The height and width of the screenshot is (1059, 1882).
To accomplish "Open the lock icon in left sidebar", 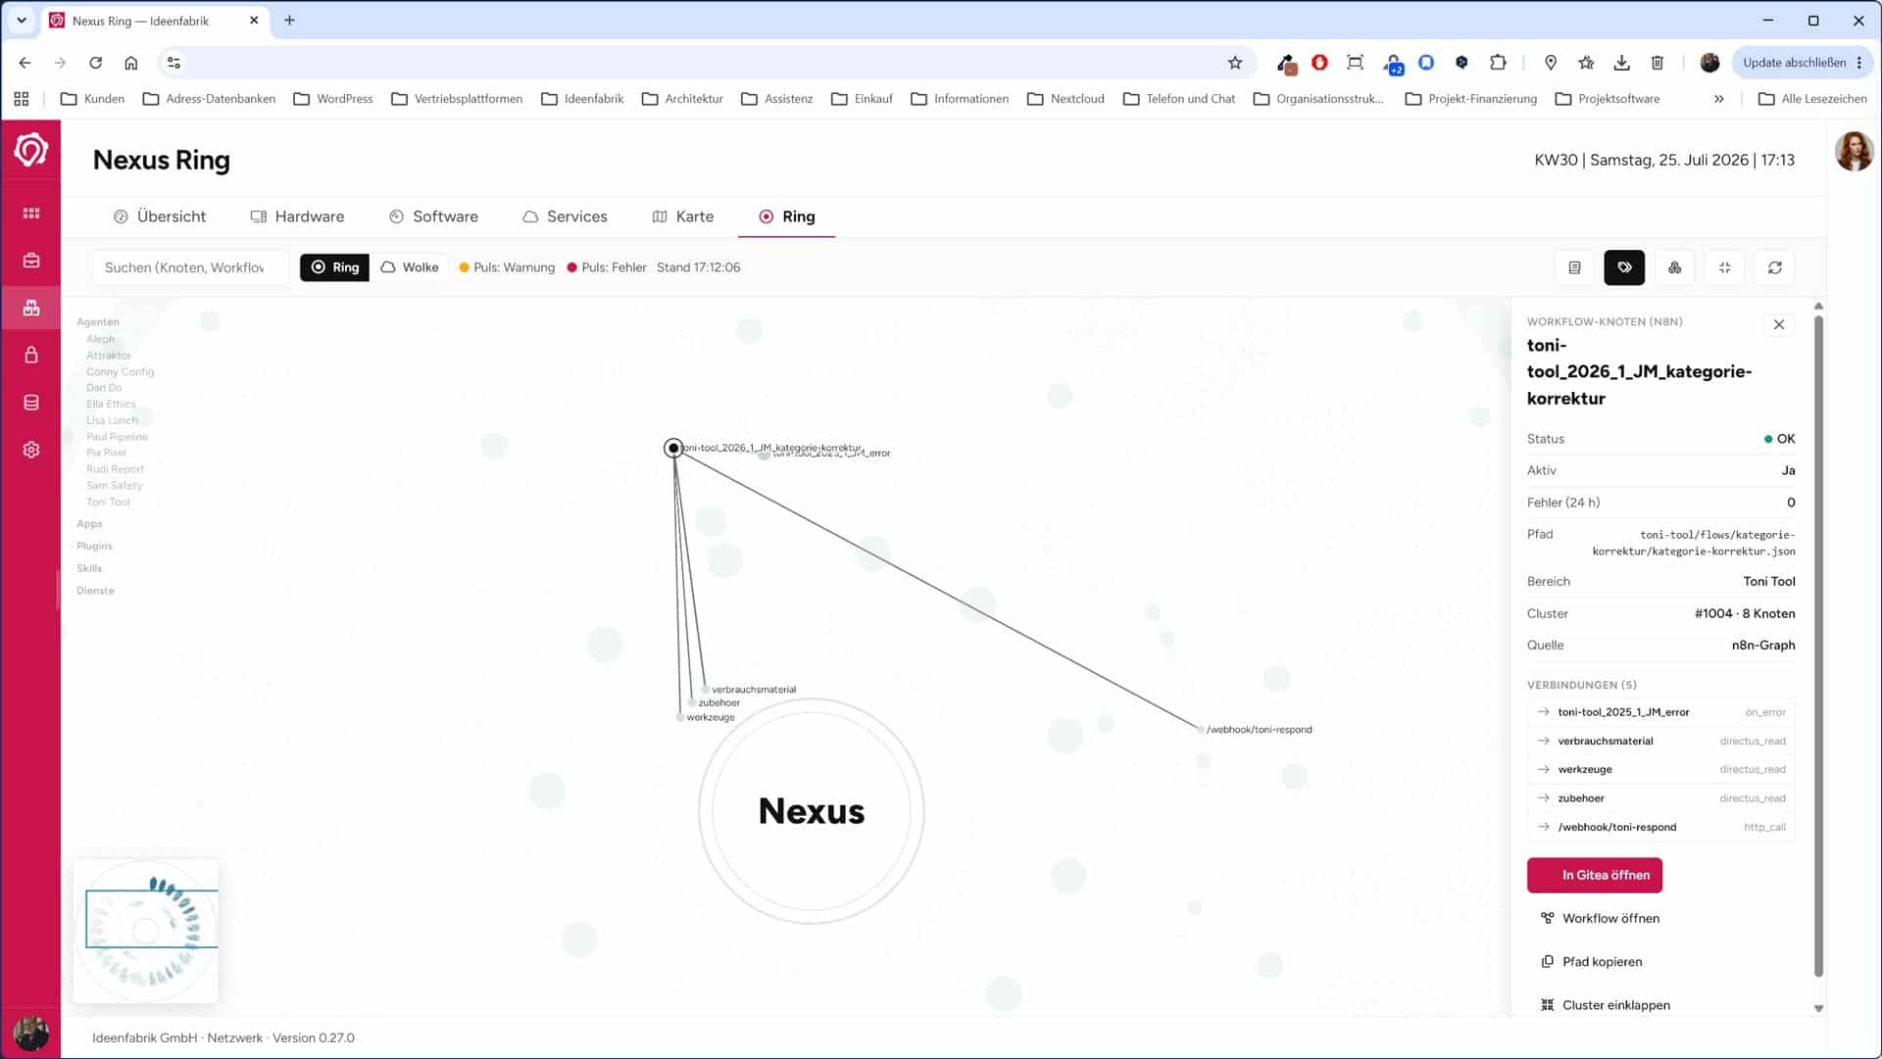I will 31,355.
